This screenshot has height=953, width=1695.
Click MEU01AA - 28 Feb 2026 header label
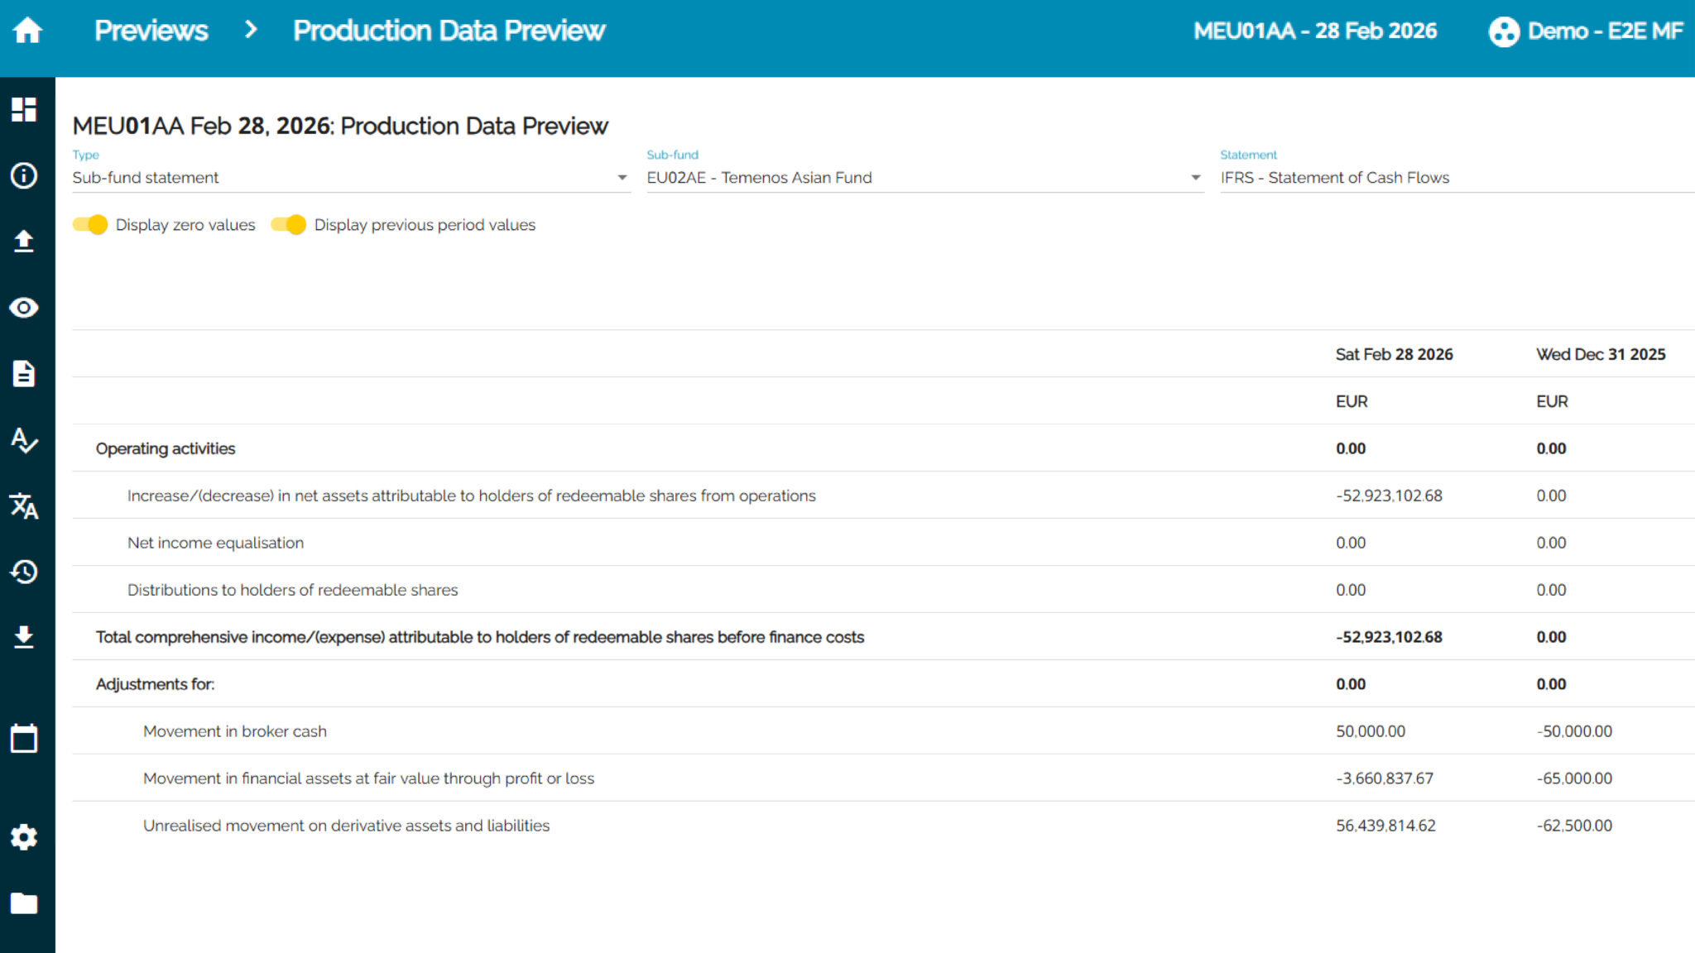(x=1315, y=31)
